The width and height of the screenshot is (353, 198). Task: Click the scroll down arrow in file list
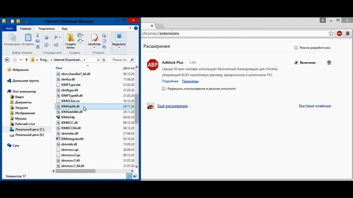pyautogui.click(x=136, y=166)
